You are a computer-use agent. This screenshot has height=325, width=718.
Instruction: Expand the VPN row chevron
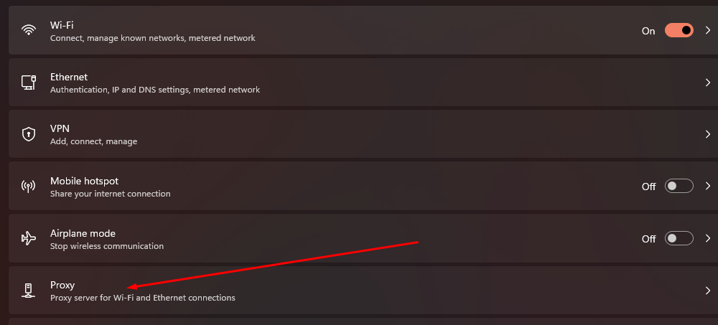tap(707, 134)
